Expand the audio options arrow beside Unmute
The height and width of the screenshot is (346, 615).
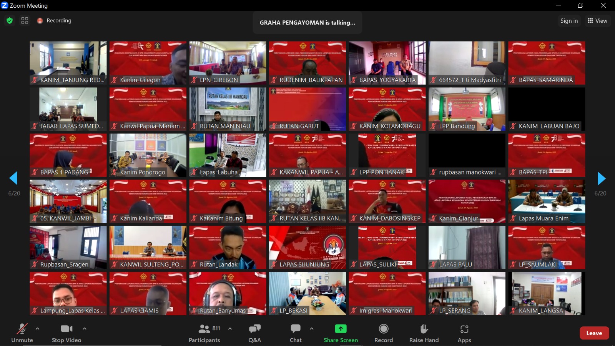tap(37, 329)
